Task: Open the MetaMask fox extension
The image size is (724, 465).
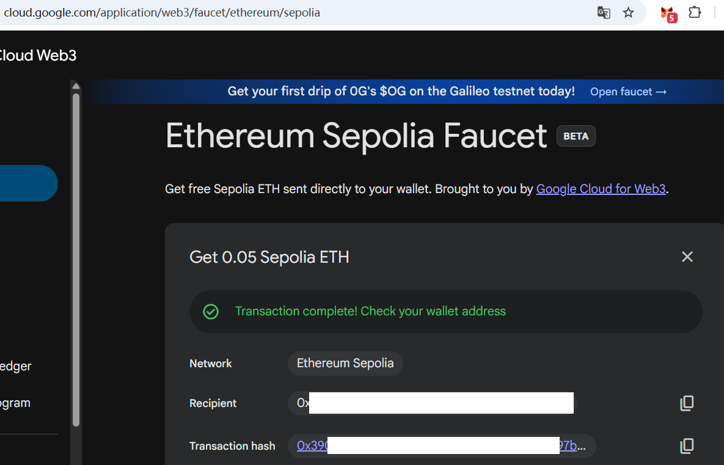Action: click(x=668, y=13)
